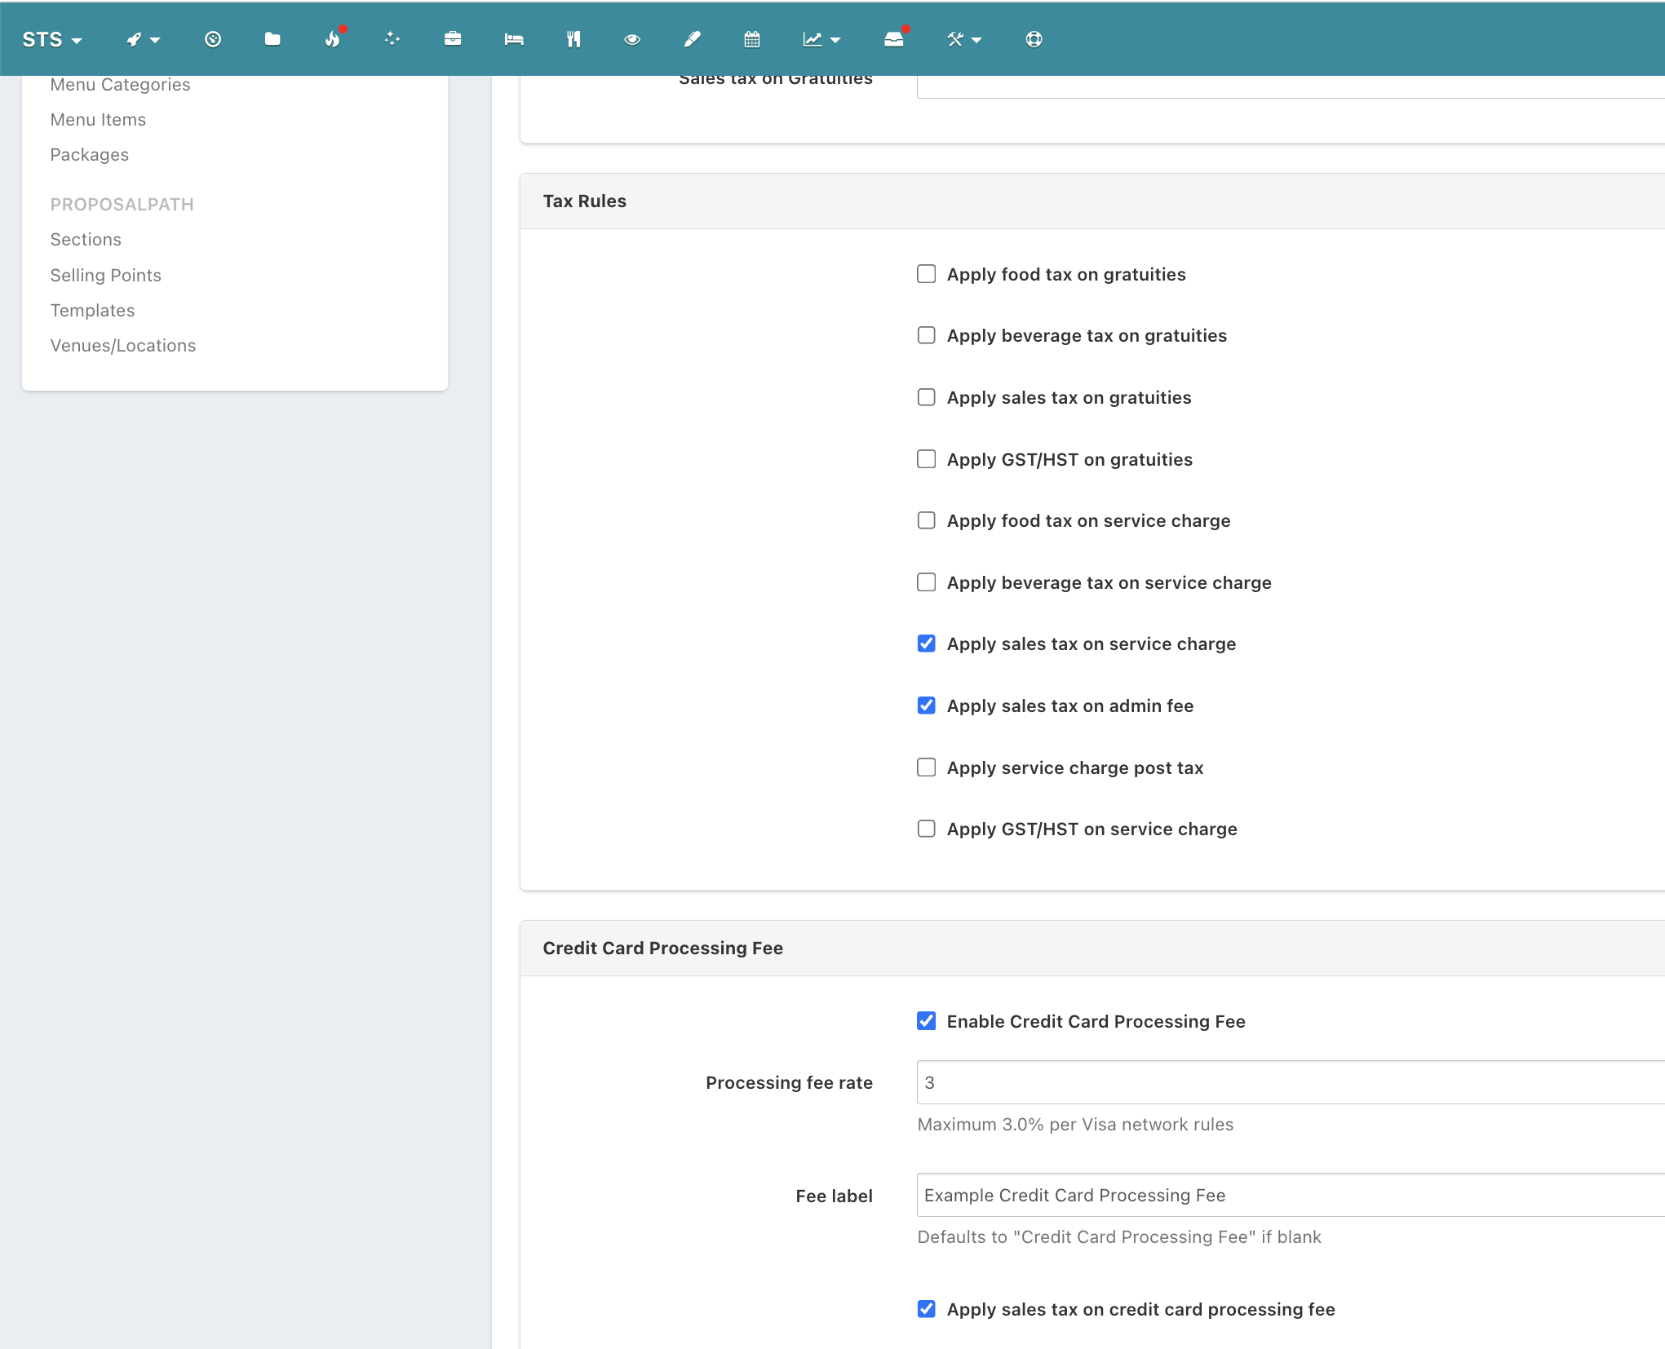The width and height of the screenshot is (1665, 1349).
Task: Enable Apply sales tax on gratuities
Action: coord(926,397)
